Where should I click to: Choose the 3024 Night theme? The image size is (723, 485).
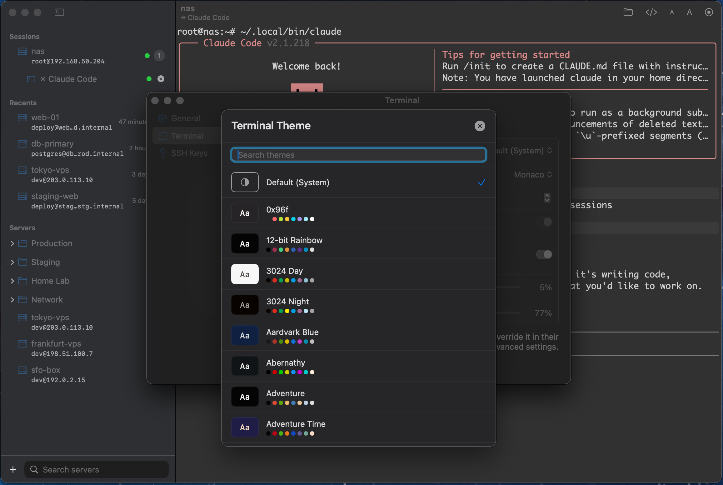coord(358,305)
